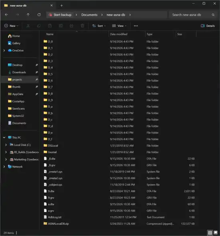The width and height of the screenshot is (220, 236).
Task: Click the Copy icon in toolbar
Action: point(39,26)
